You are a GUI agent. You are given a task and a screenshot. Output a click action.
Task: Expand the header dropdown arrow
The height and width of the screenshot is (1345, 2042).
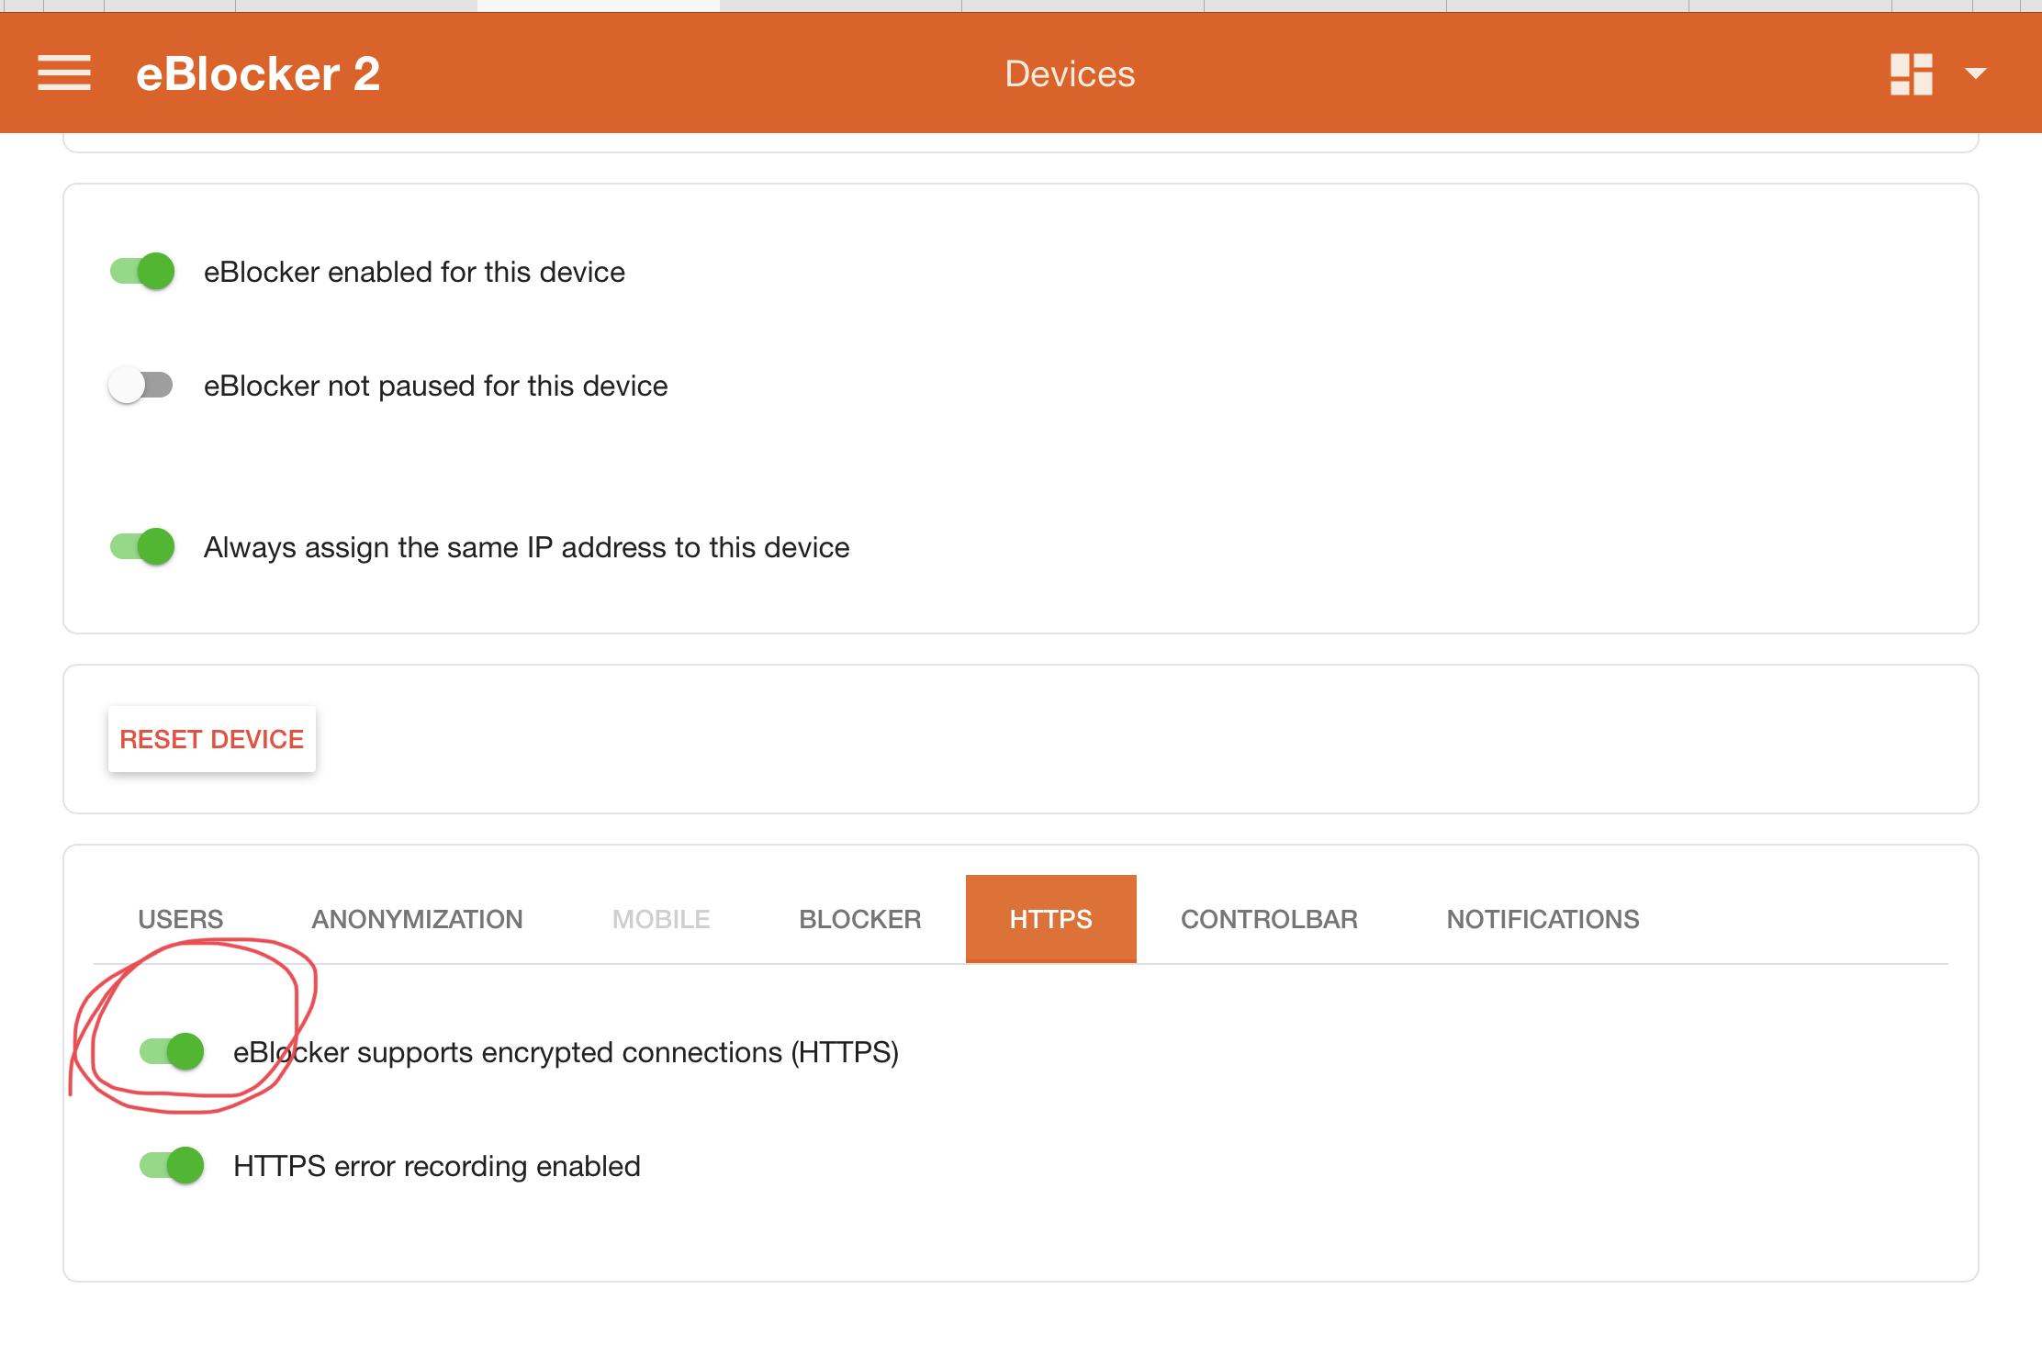tap(1976, 73)
